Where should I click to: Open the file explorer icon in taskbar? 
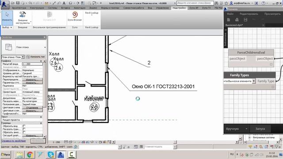pyautogui.click(x=19, y=155)
